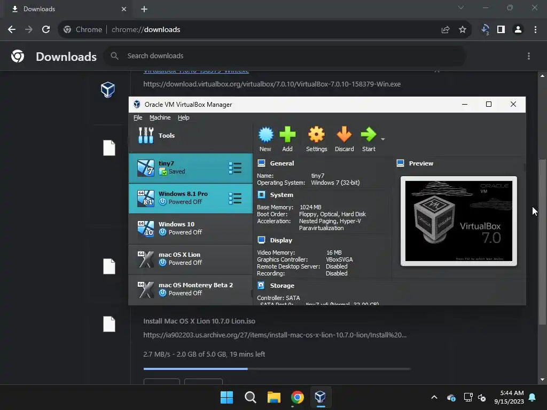Click the General section header
Image resolution: width=547 pixels, height=410 pixels.
point(282,163)
